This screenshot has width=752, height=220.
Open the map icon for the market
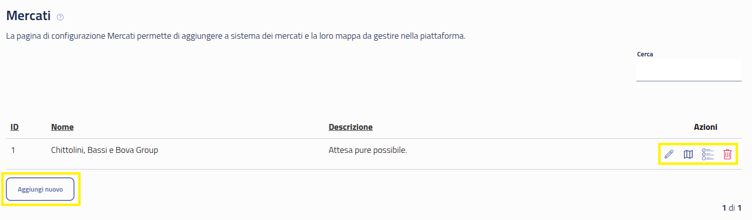[688, 155]
